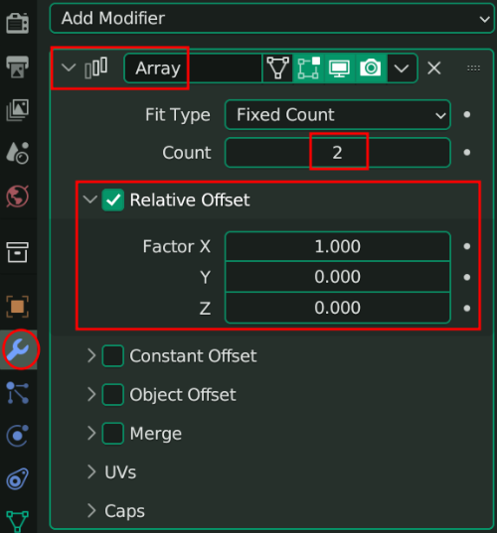Expand the Merge section
Viewport: 497px width, 533px height.
coord(91,434)
